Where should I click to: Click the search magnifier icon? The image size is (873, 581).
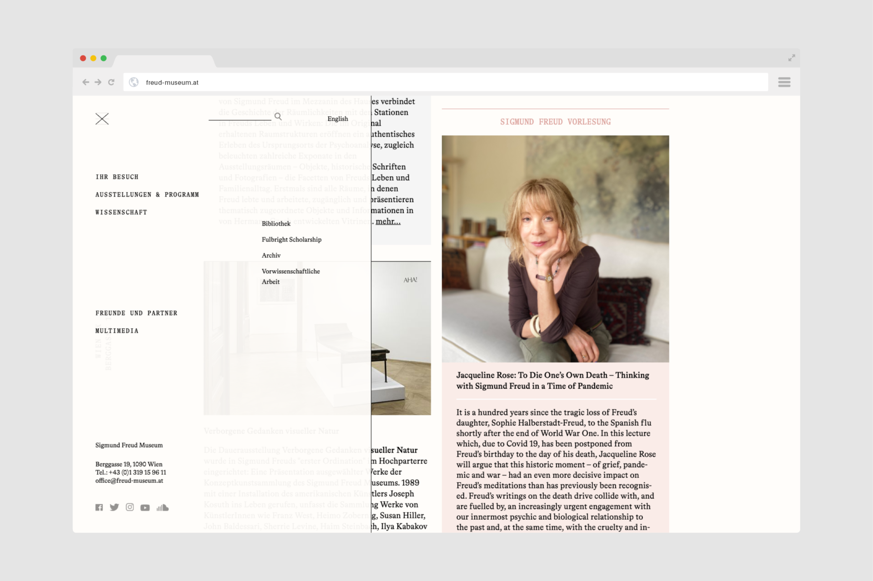point(278,117)
